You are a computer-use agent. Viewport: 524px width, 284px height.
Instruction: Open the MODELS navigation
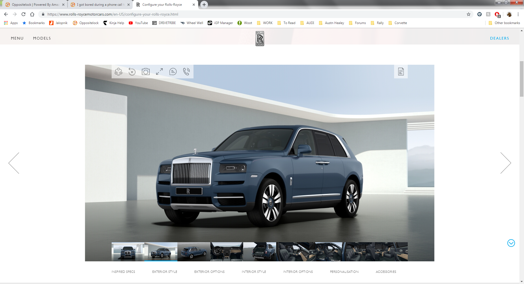click(x=42, y=38)
